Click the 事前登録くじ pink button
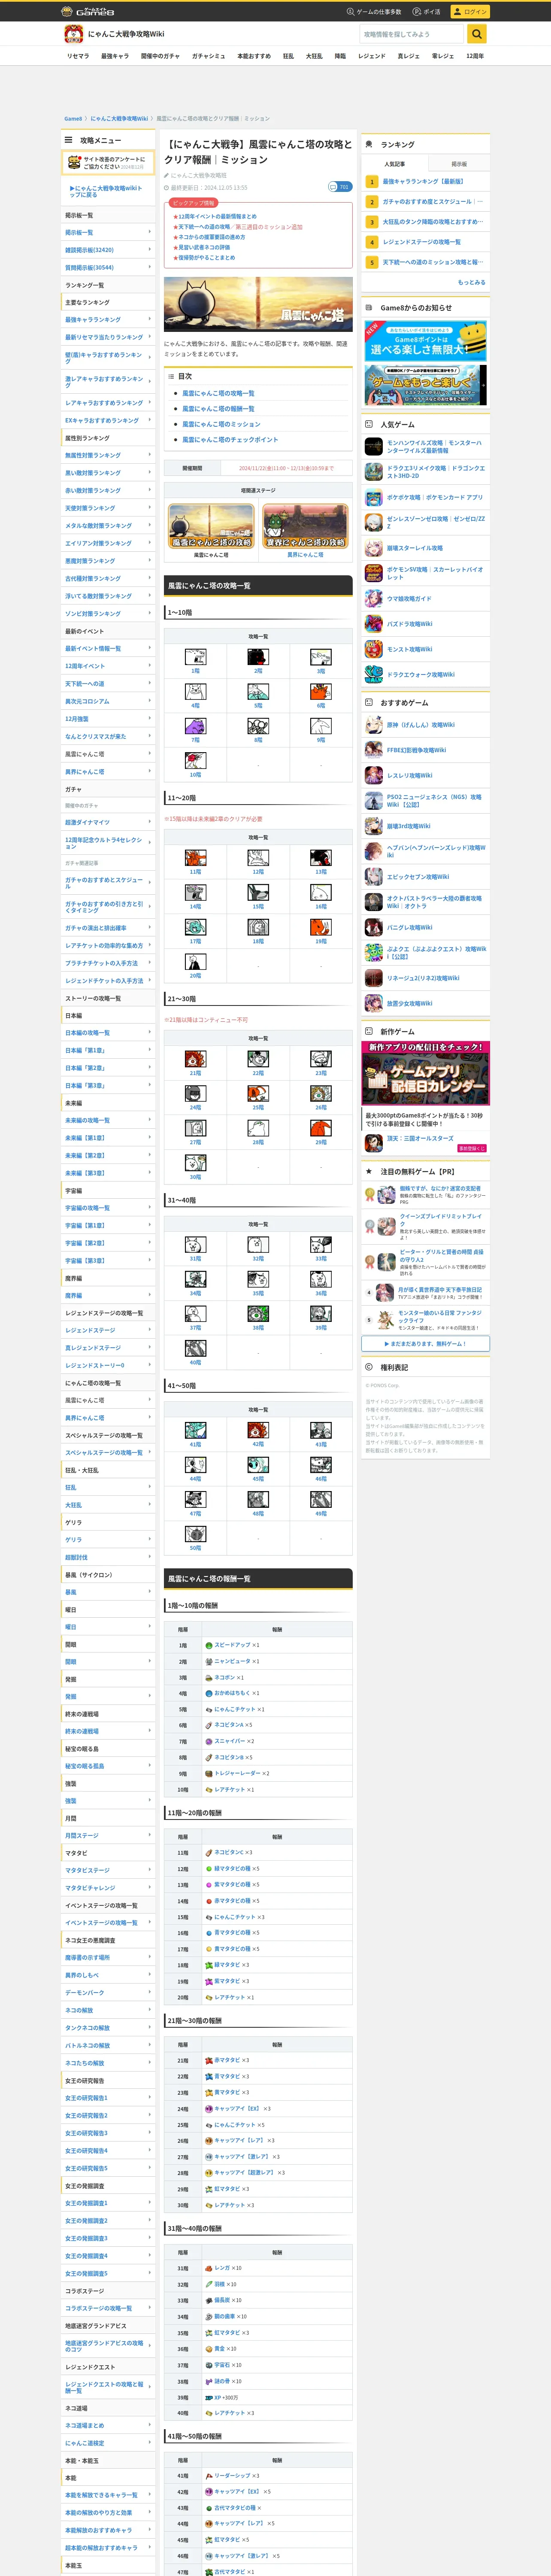 pyautogui.click(x=471, y=1148)
